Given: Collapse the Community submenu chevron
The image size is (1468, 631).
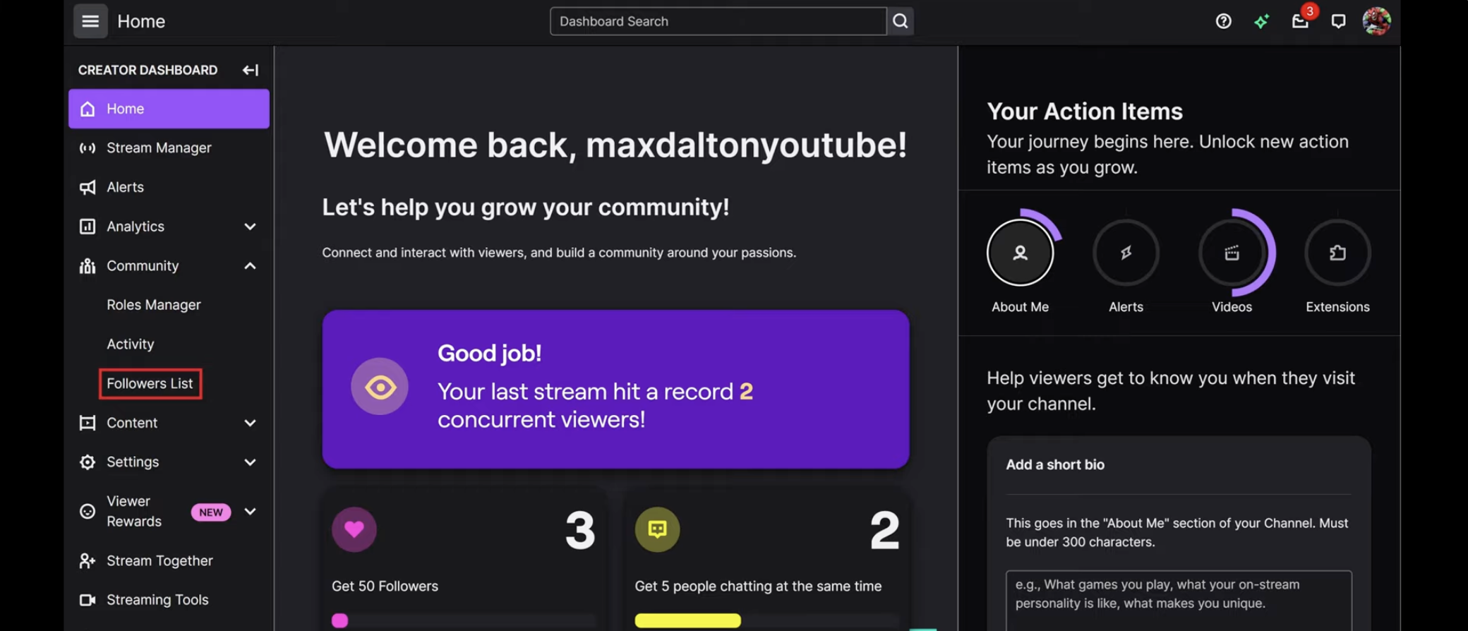Looking at the screenshot, I should coord(250,266).
